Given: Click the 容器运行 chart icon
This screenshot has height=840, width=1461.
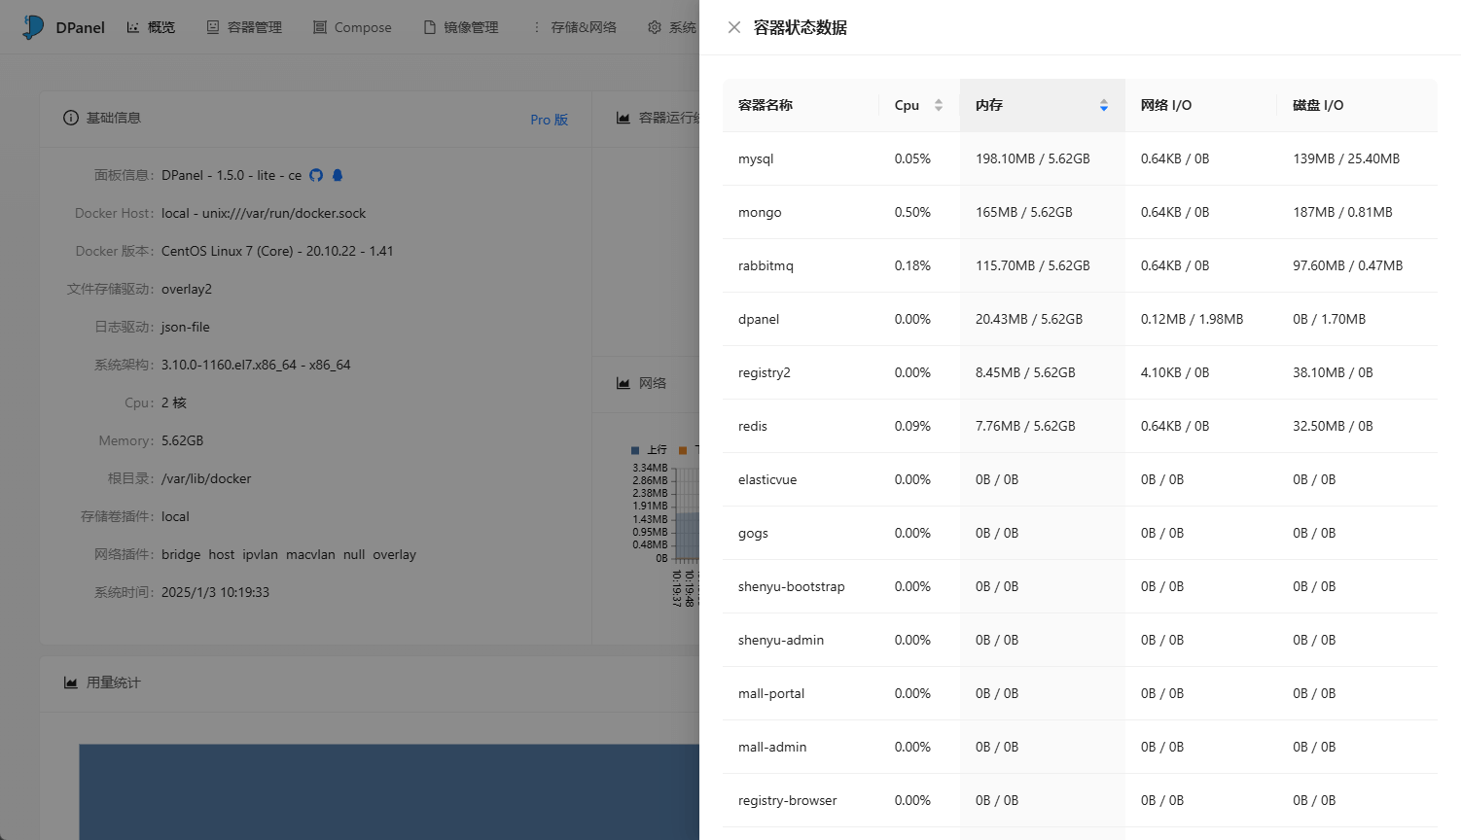Looking at the screenshot, I should click(x=624, y=118).
